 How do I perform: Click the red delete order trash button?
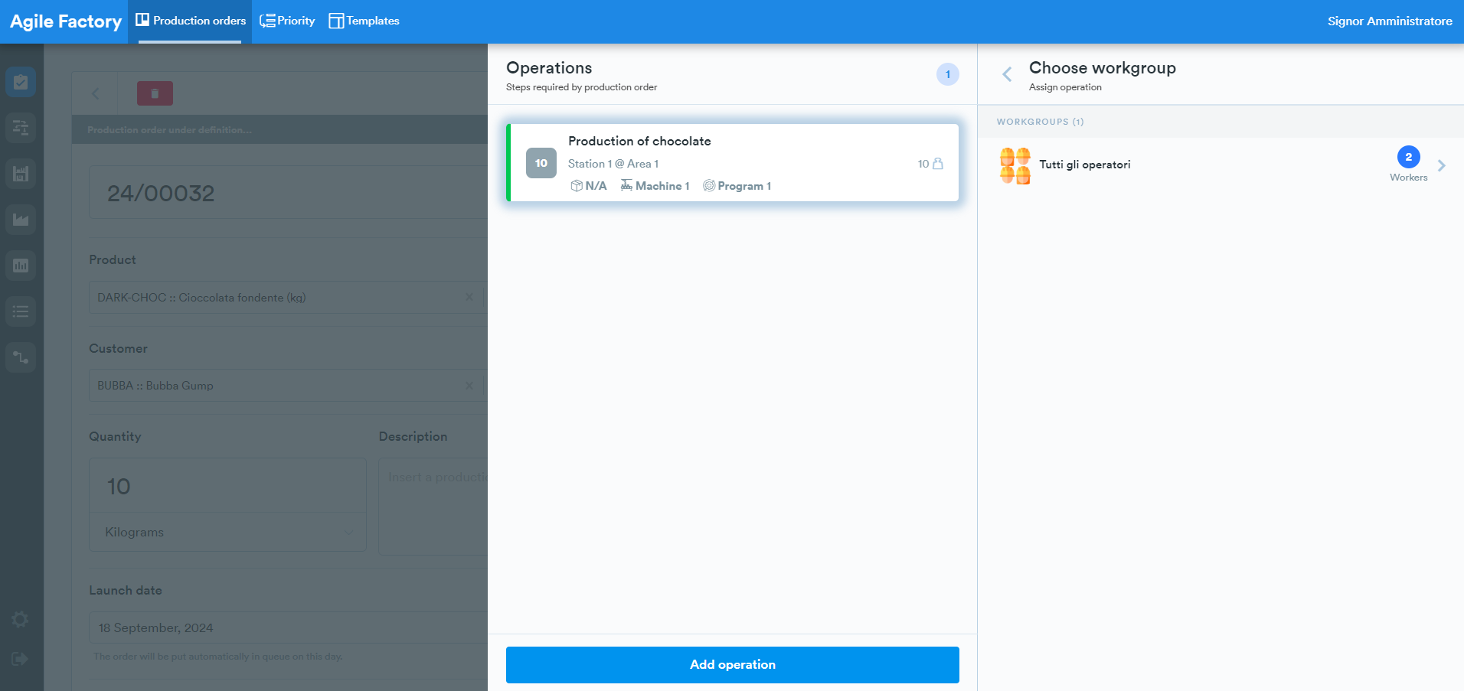point(155,93)
